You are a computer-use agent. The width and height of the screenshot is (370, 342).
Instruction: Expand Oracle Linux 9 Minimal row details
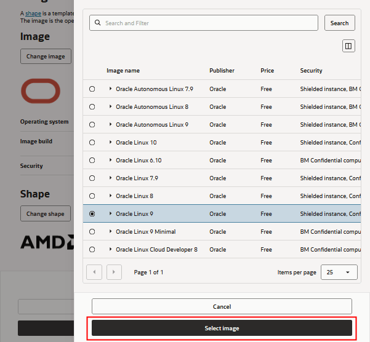tap(110, 231)
